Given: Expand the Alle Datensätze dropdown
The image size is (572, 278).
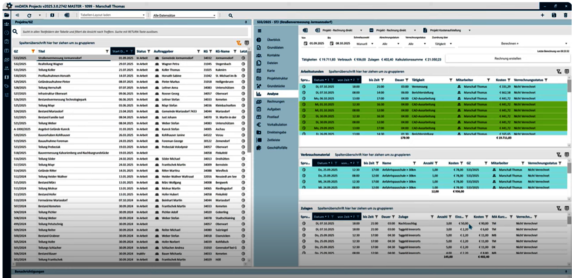Looking at the screenshot, I should 214,15.
